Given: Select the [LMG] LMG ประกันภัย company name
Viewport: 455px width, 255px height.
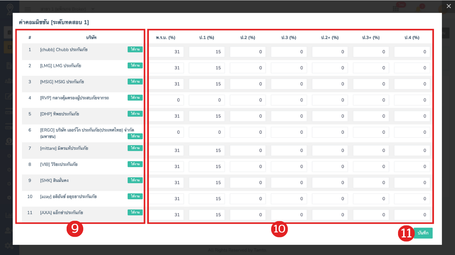Looking at the screenshot, I should coord(61,66).
